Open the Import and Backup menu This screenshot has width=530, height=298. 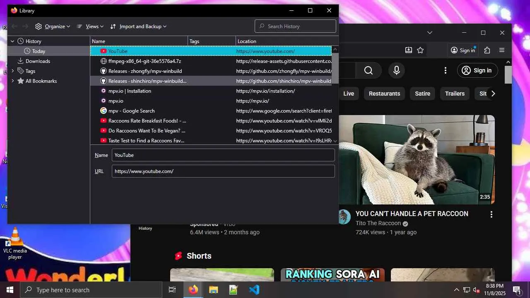coord(138,26)
